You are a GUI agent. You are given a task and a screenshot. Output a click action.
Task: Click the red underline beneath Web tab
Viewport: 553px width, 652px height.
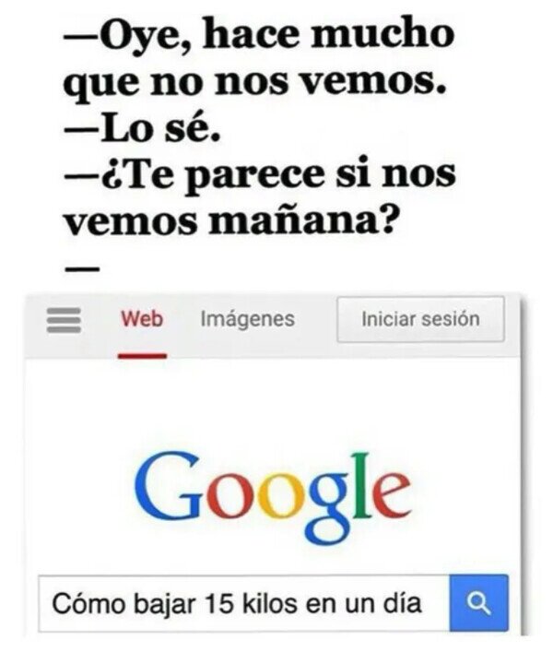click(142, 356)
